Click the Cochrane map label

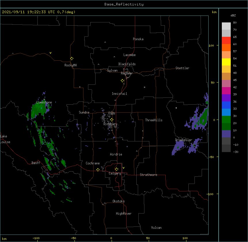tap(93, 163)
